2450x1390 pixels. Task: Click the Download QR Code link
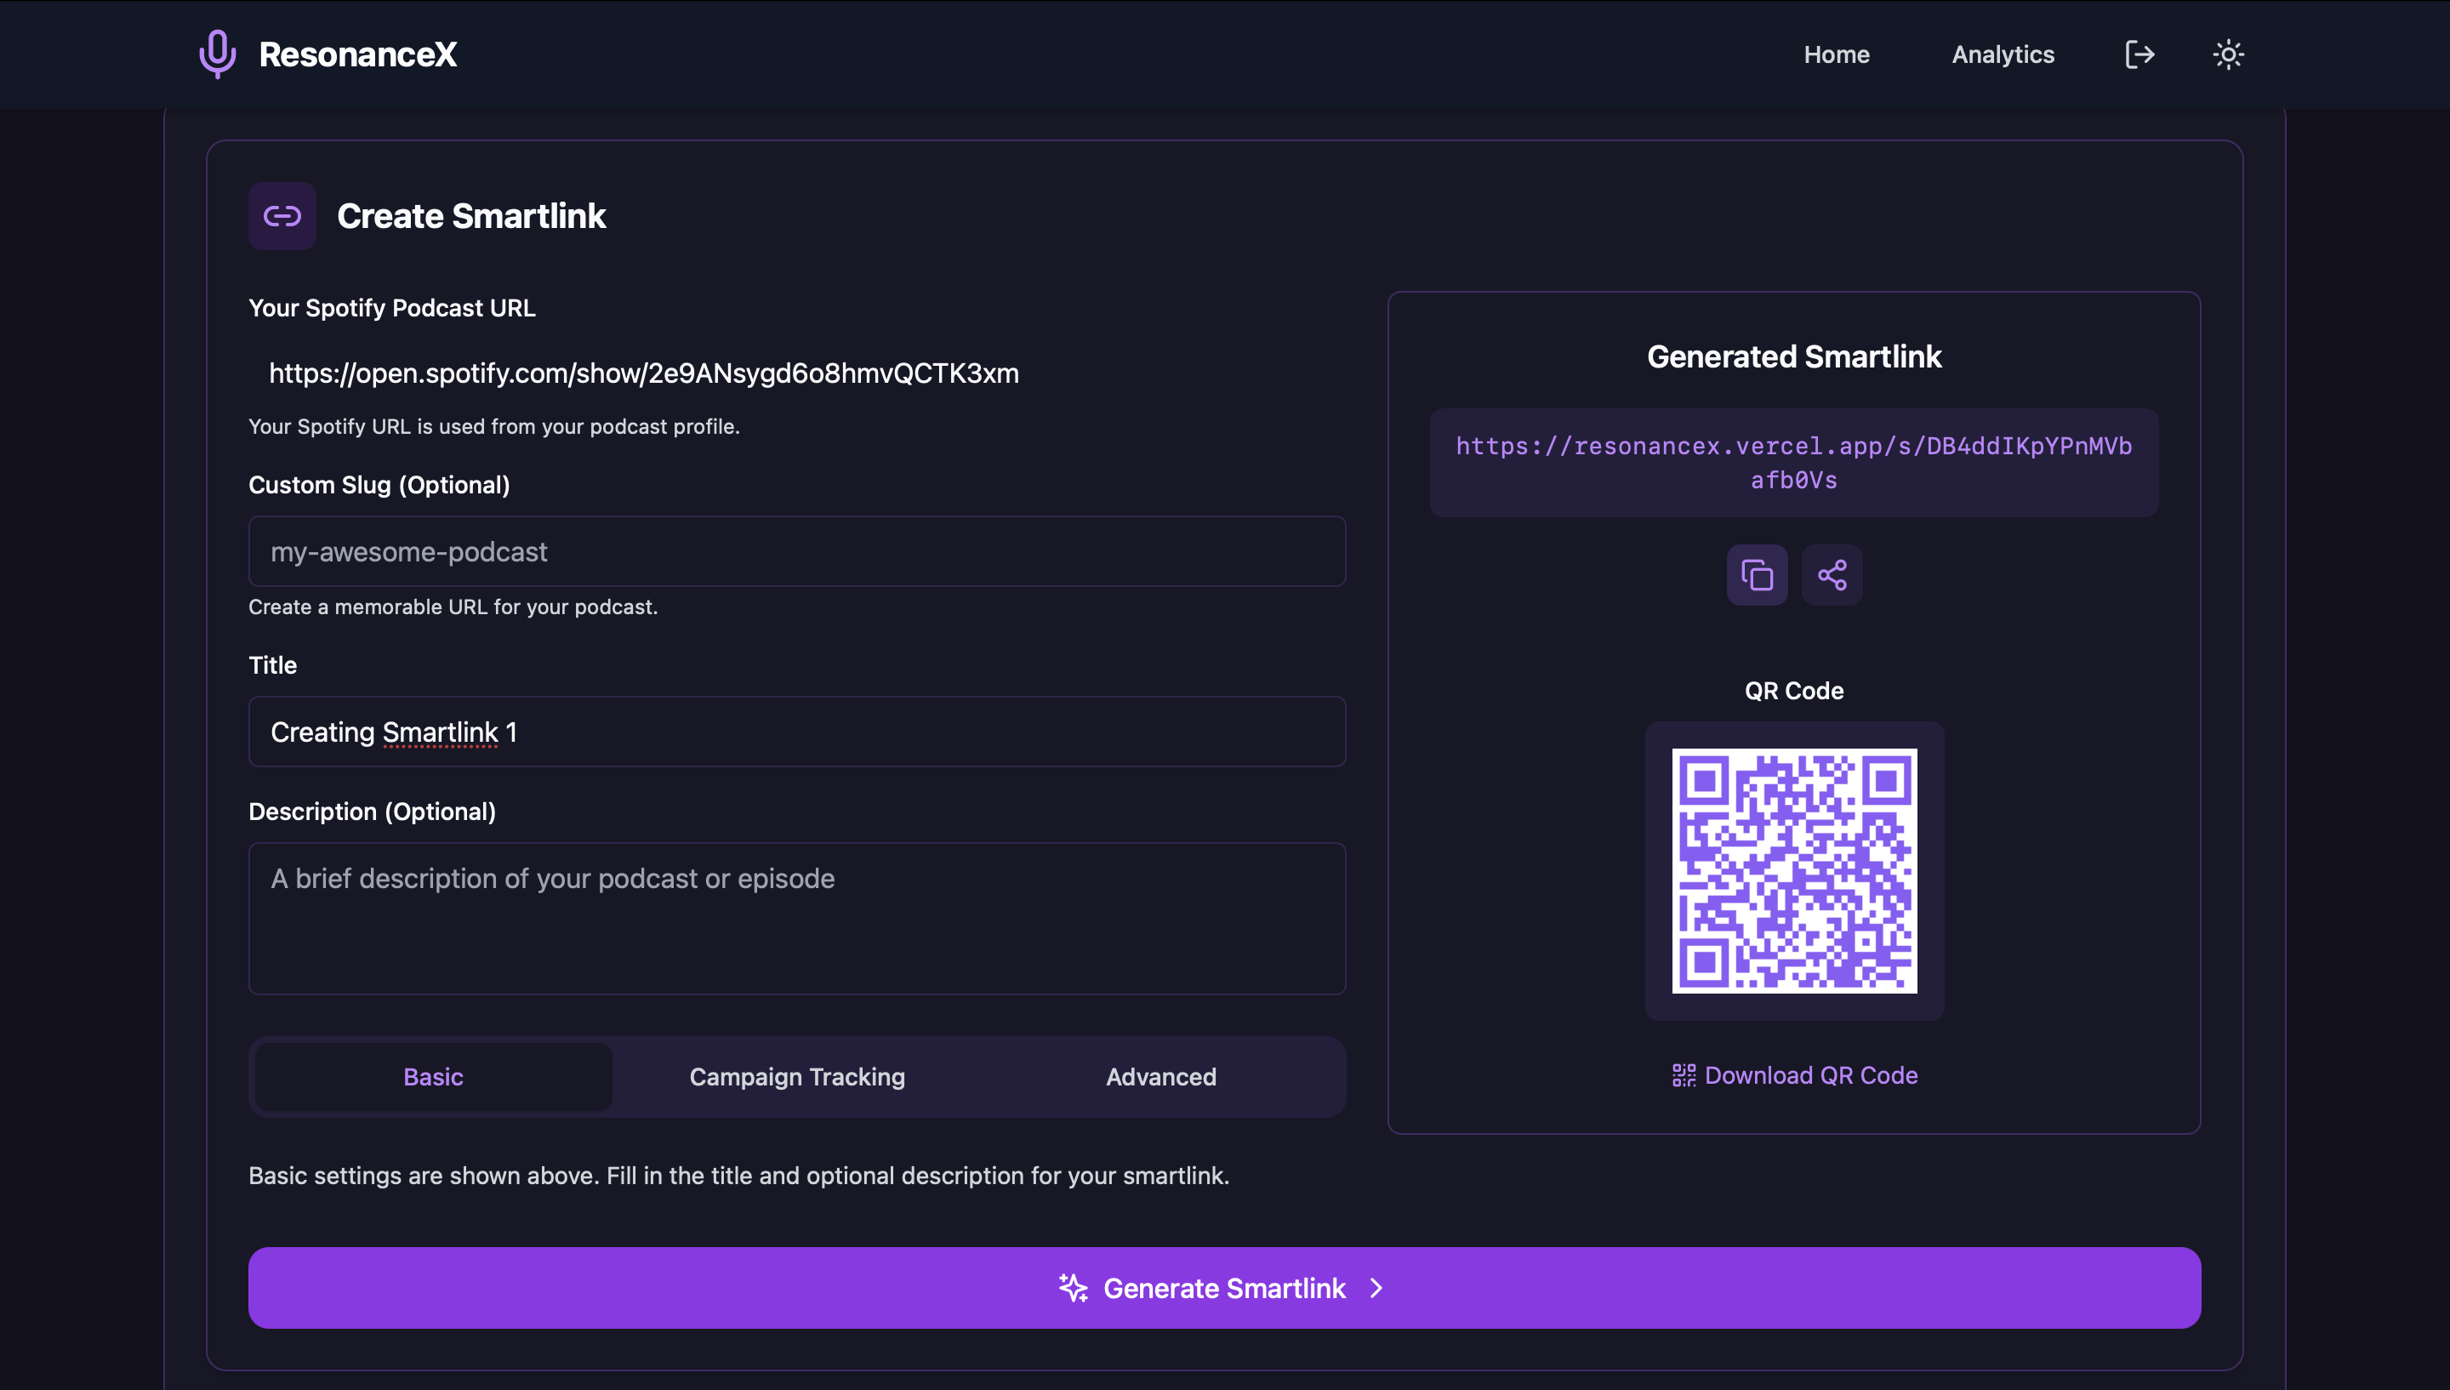coord(1794,1075)
